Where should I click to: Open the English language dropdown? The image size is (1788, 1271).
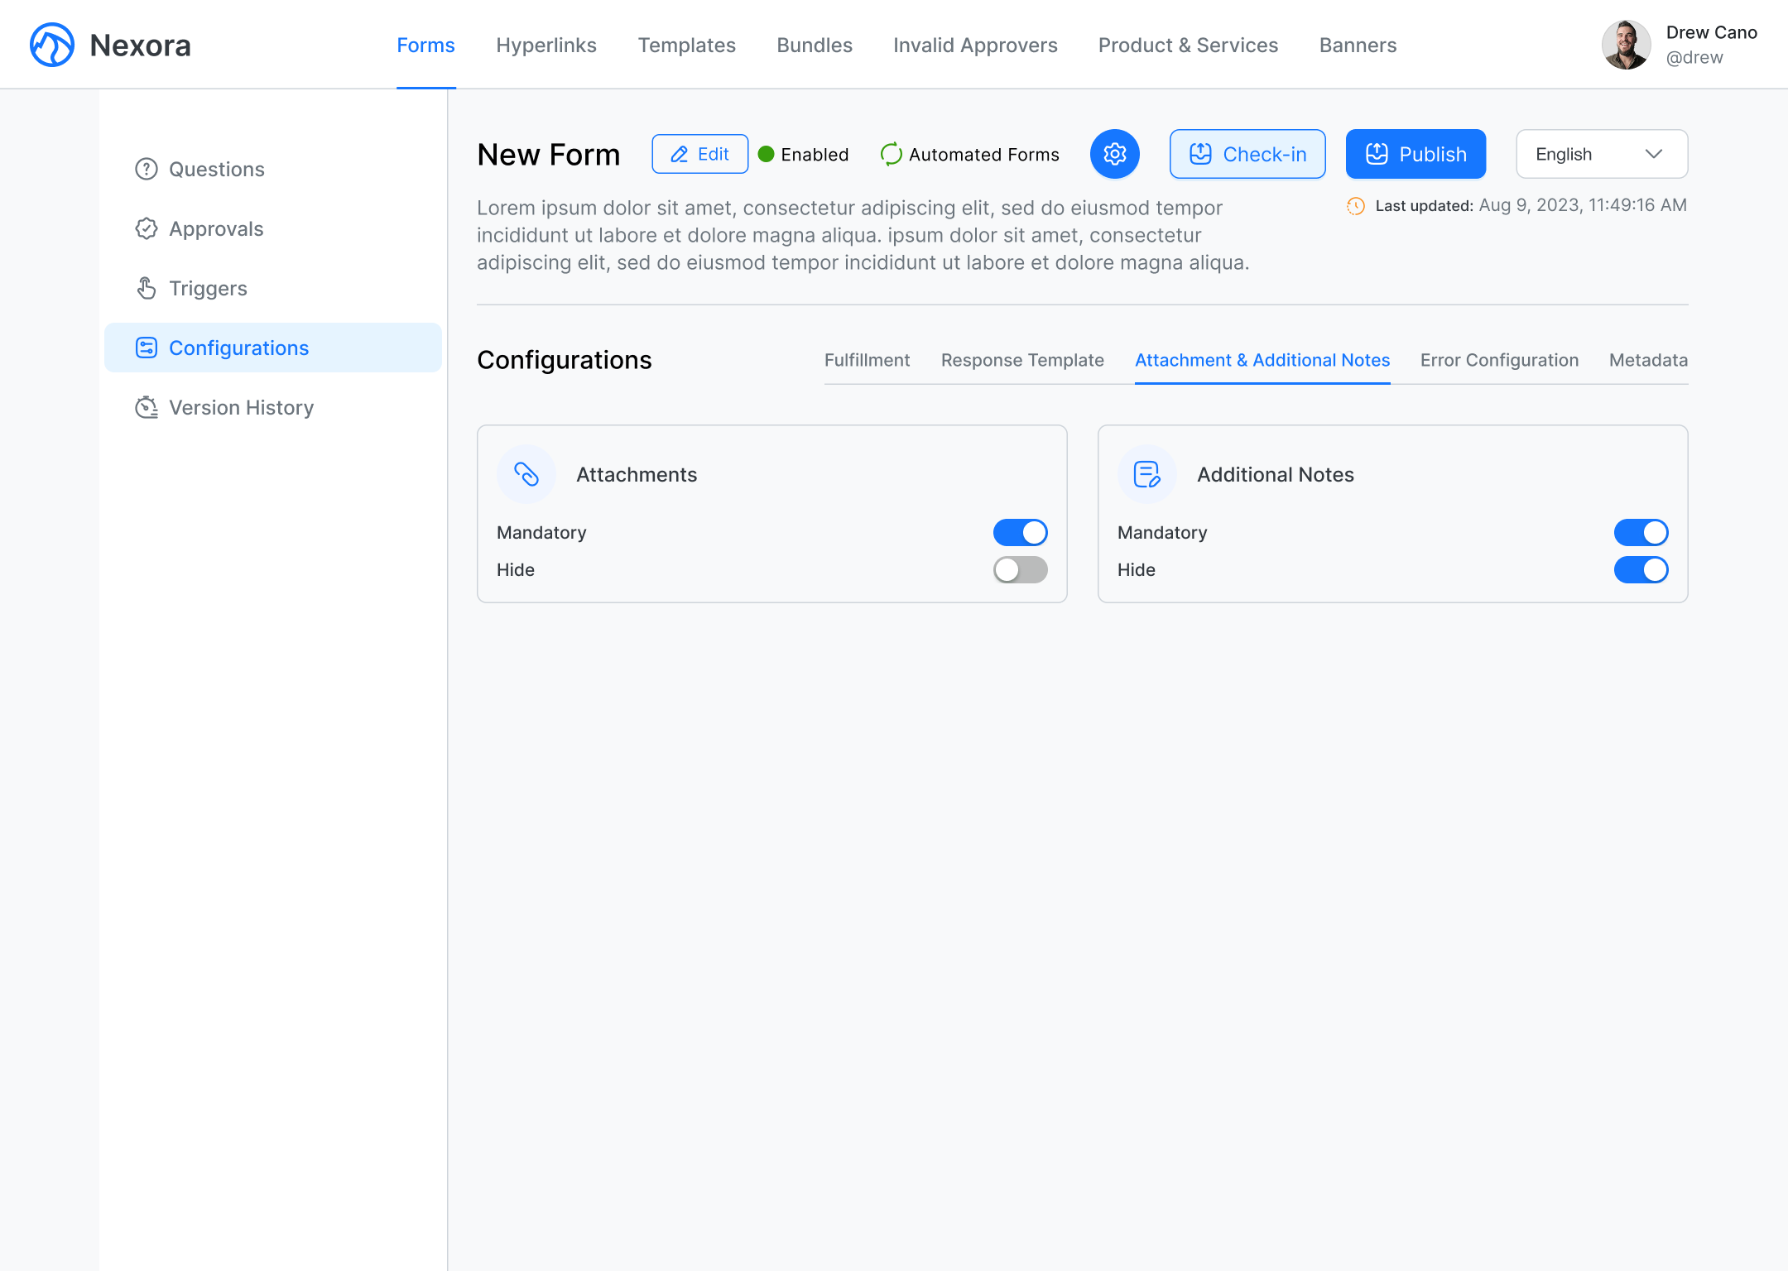click(x=1601, y=154)
